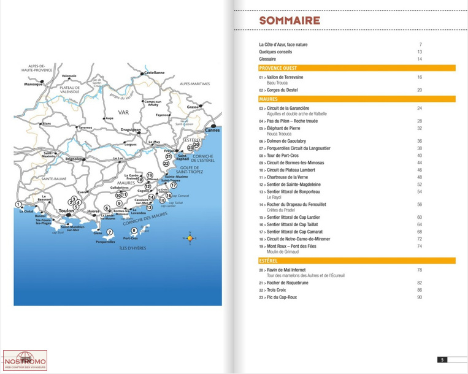Click the CORNICHE DES MAURES label
This screenshot has height=374, width=468.
[145, 219]
